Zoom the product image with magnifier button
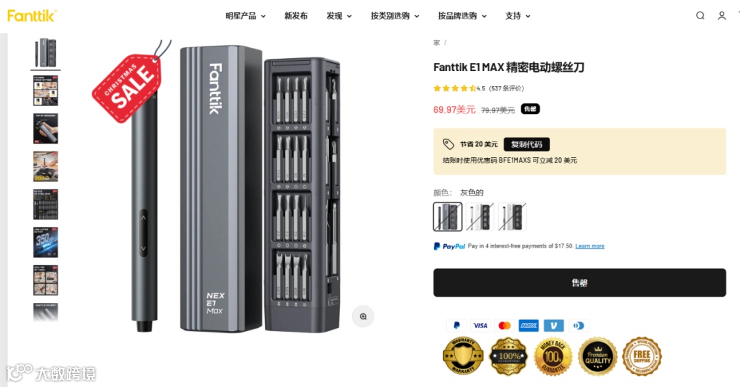The image size is (740, 387). coord(363,317)
